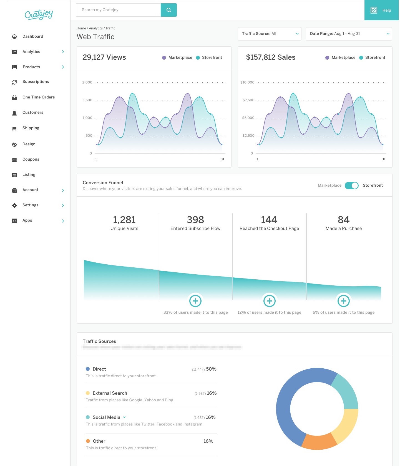Expand the Apps sidebar chevron
The width and height of the screenshot is (400, 466).
point(63,221)
